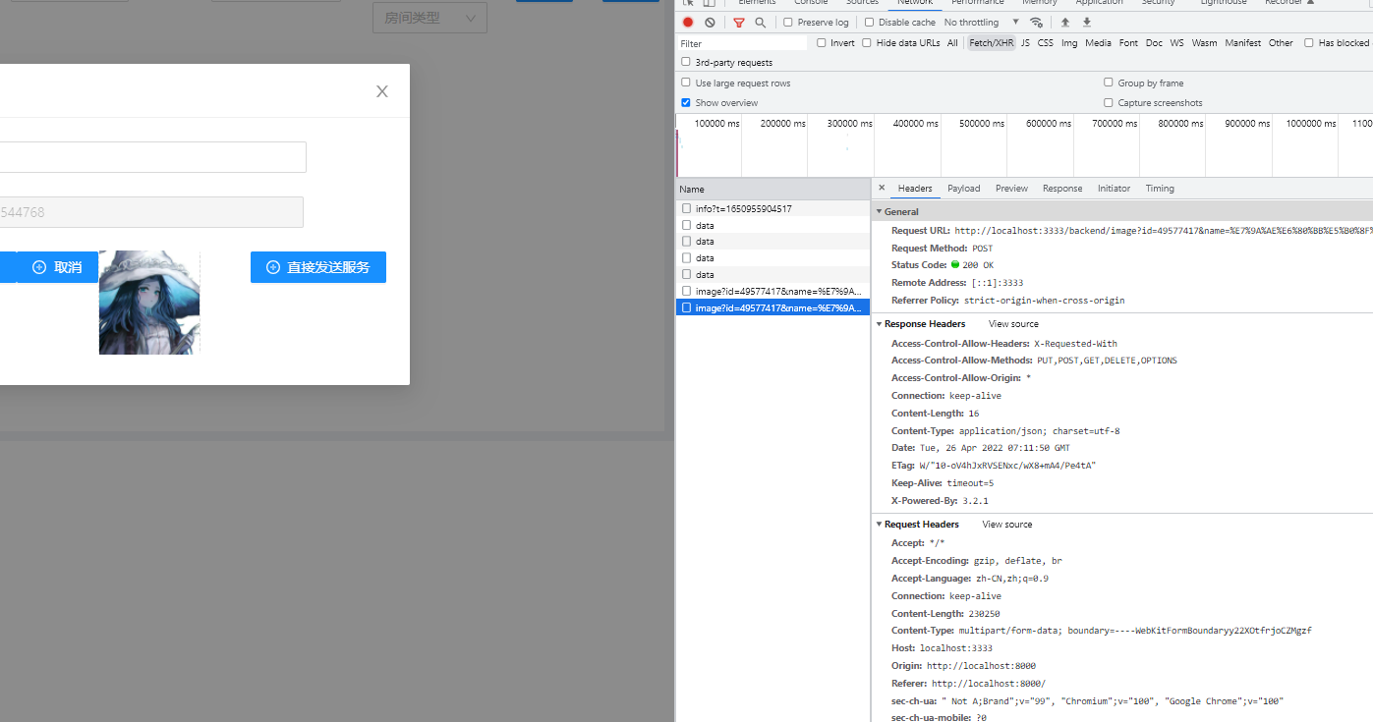Select the last data request row

click(773, 274)
